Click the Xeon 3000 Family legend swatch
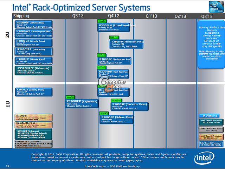 (x=211, y=129)
